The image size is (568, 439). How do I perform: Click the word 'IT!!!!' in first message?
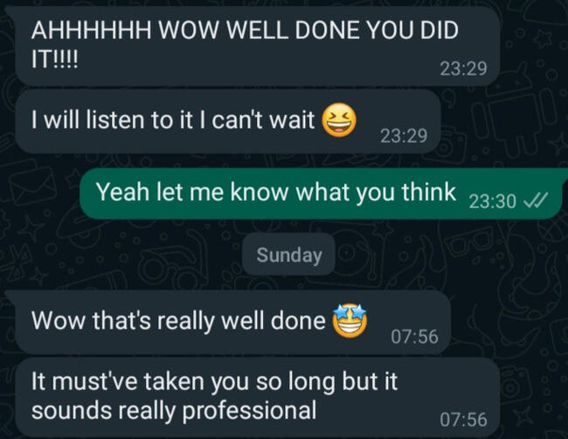click(54, 59)
